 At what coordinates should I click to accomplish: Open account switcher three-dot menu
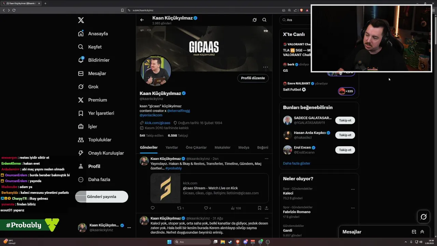(129, 228)
